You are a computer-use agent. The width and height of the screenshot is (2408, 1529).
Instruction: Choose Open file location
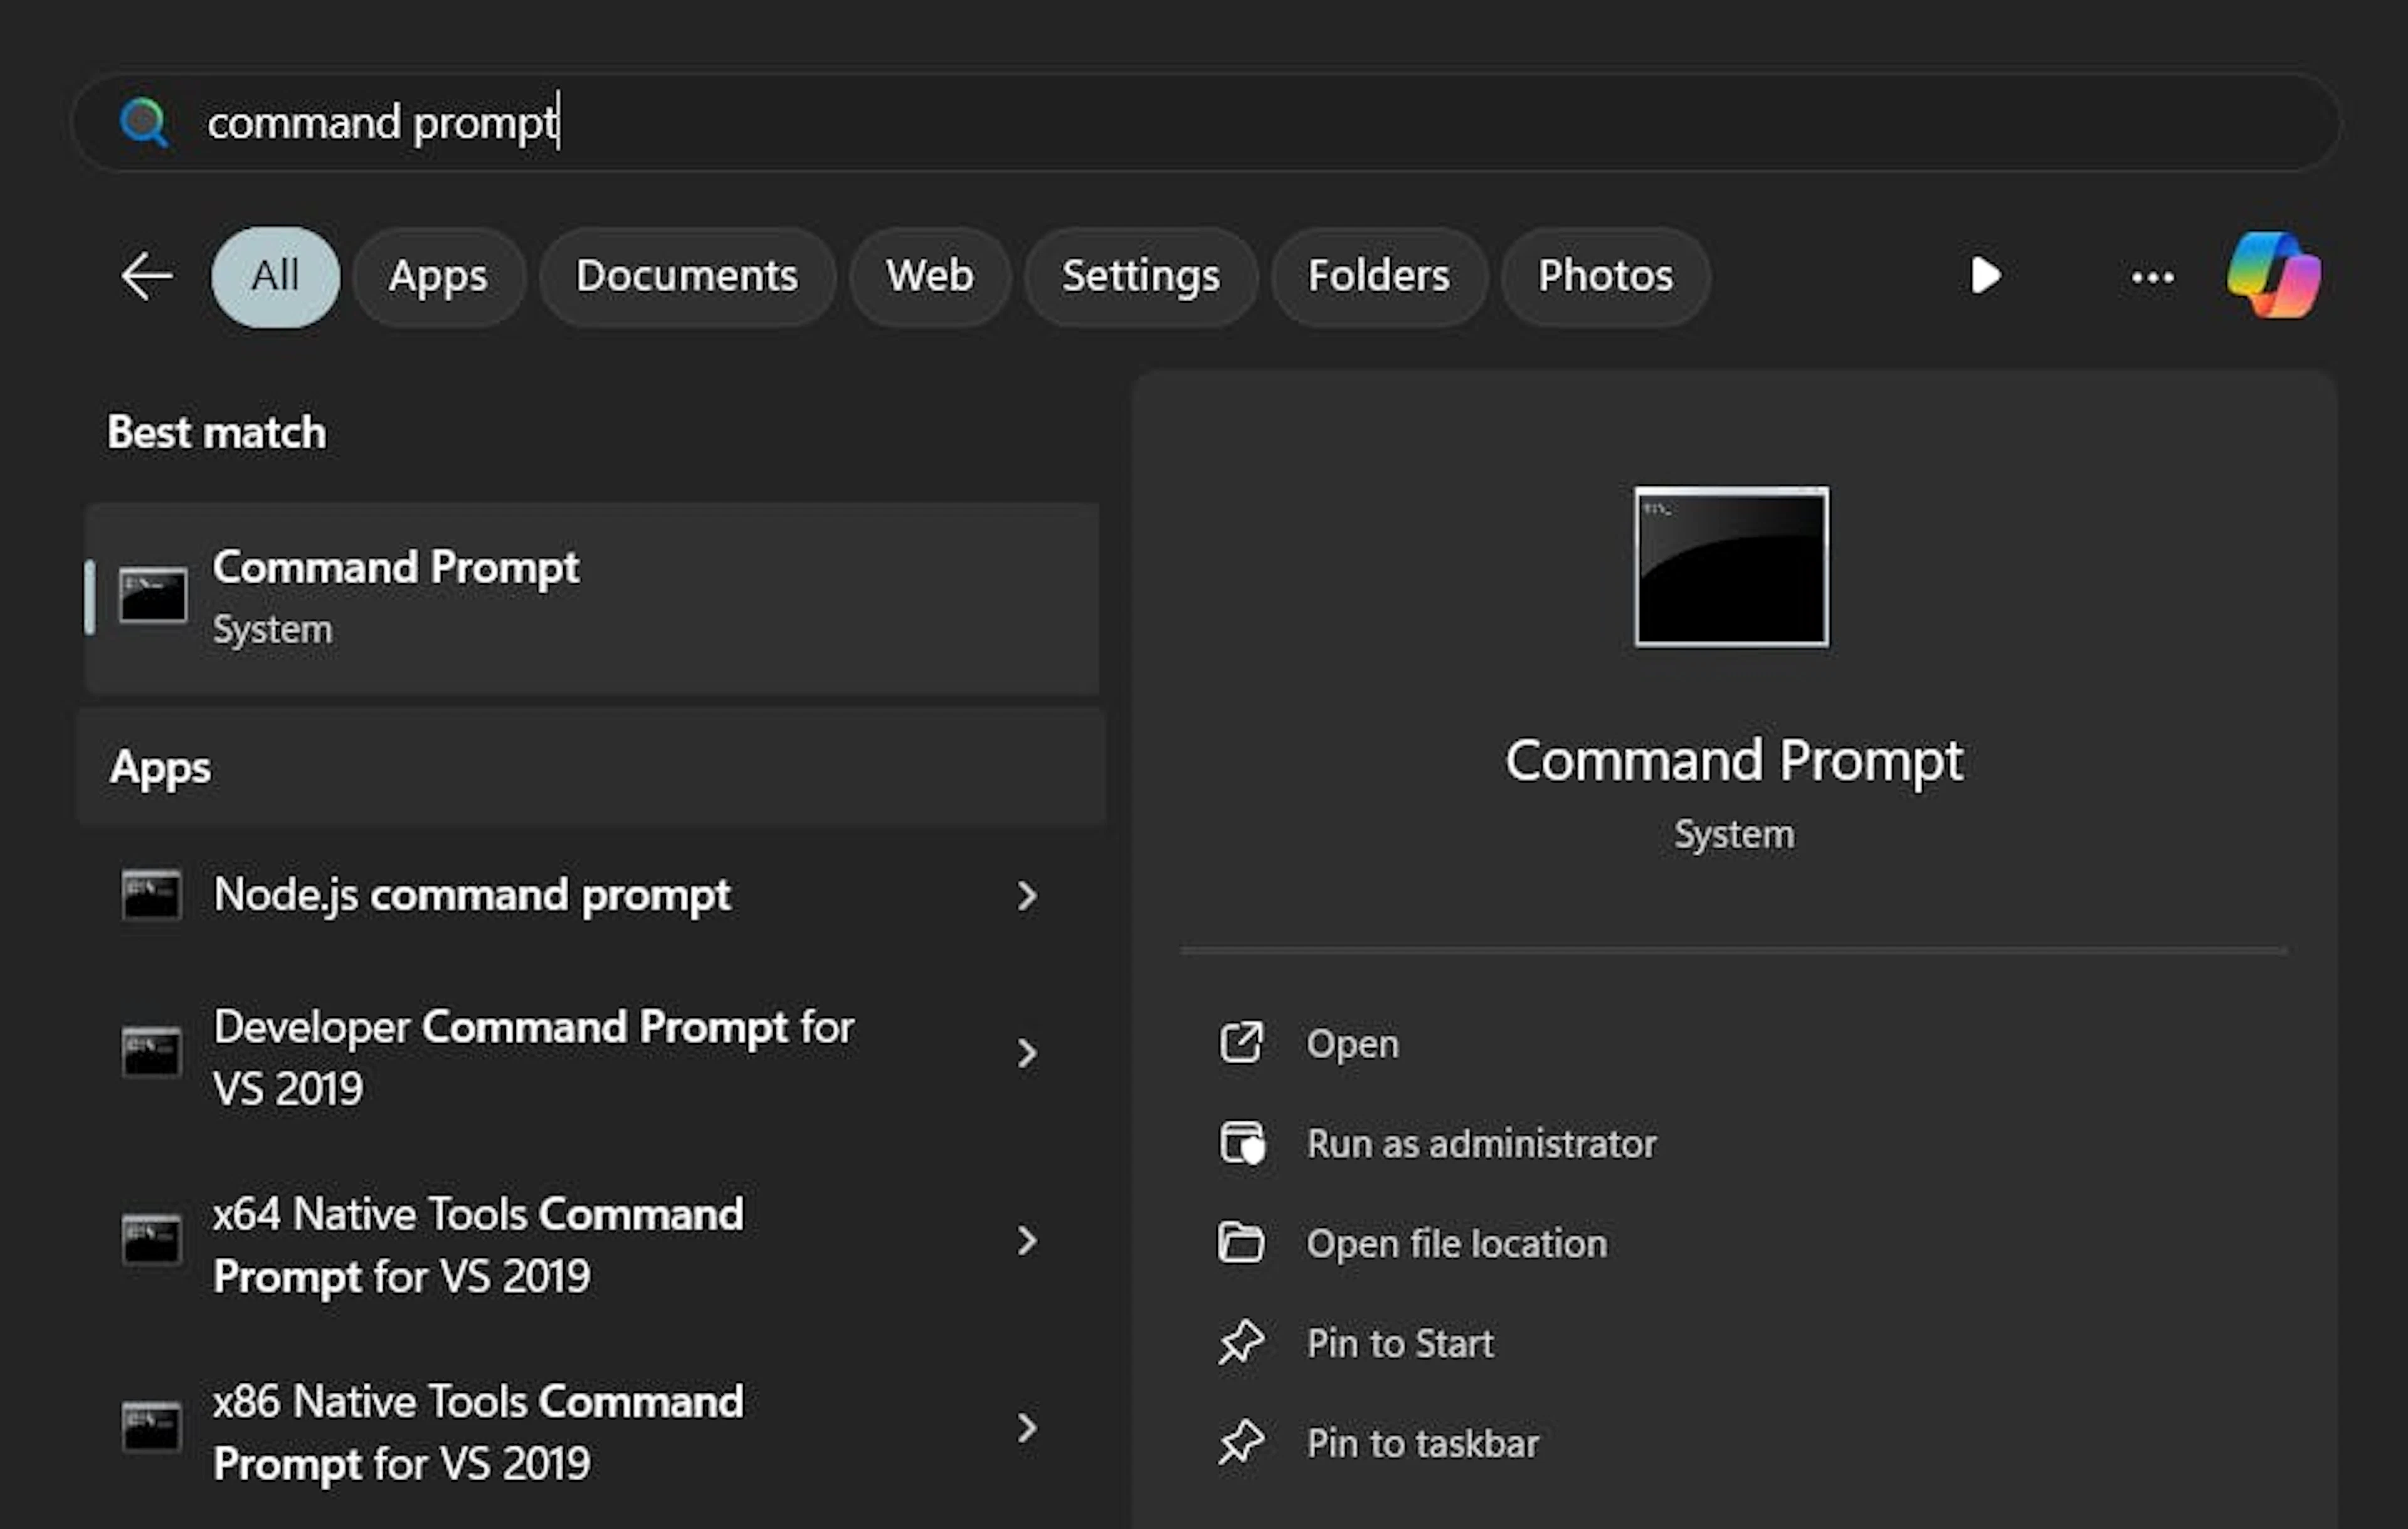pyautogui.click(x=1457, y=1244)
